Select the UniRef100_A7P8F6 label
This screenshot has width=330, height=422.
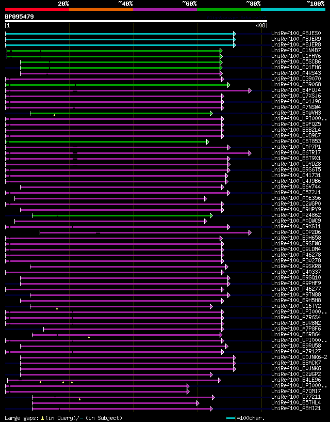point(296,329)
